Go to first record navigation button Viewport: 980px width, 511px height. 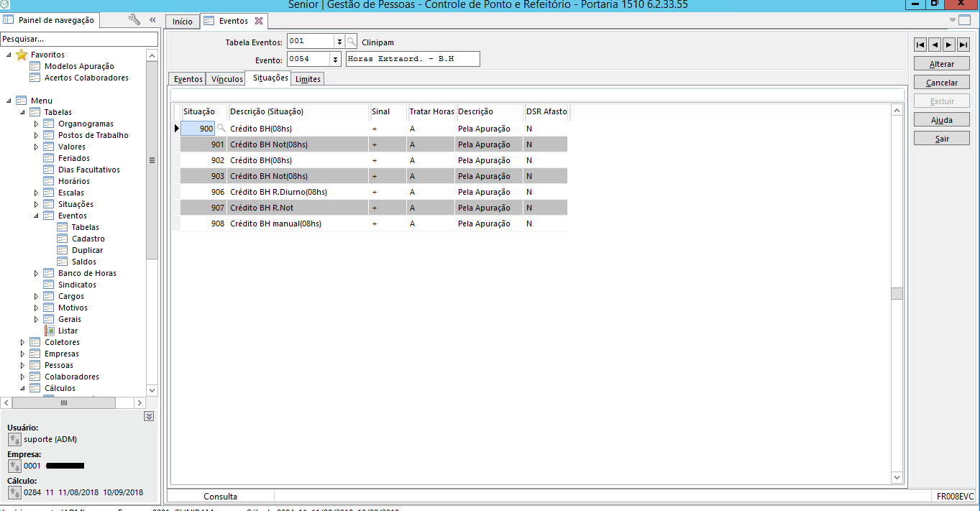coord(920,45)
